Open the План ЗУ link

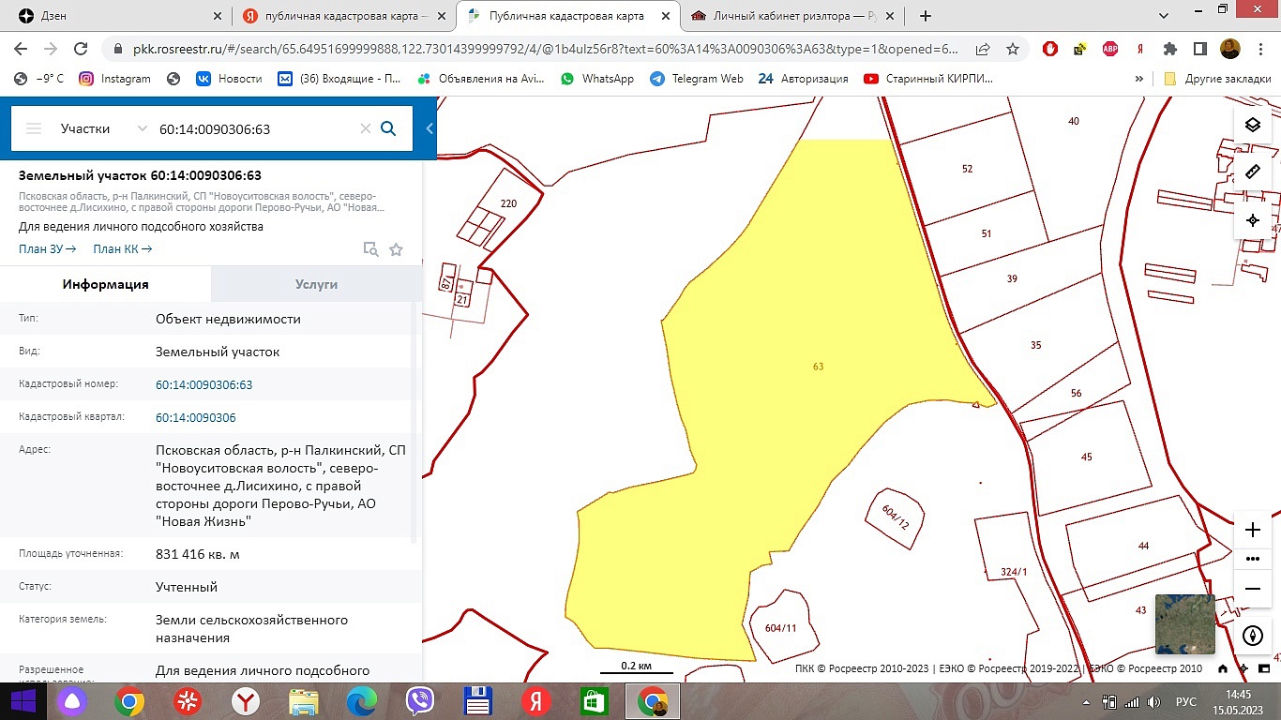pos(47,249)
